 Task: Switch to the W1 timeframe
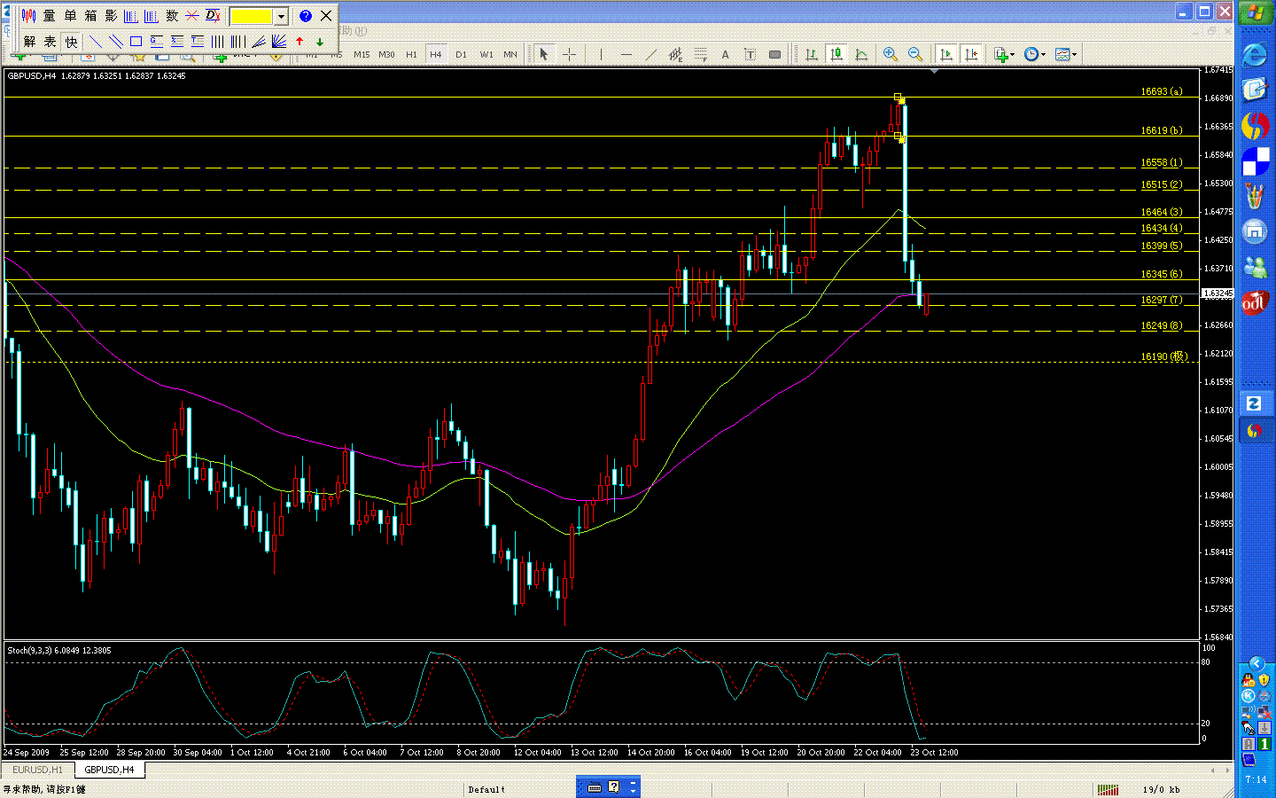point(486,55)
